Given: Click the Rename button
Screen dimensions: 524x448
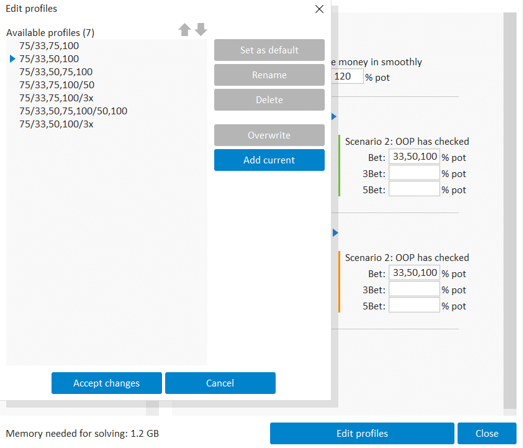Looking at the screenshot, I should click(269, 75).
